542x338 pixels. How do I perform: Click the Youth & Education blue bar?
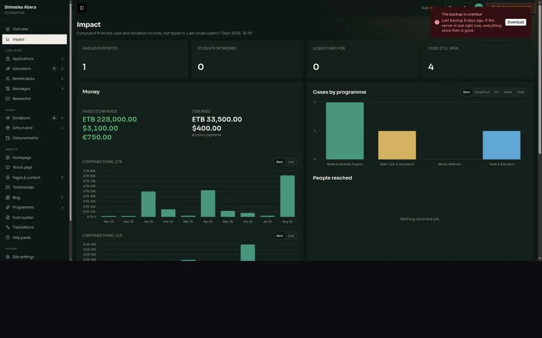pyautogui.click(x=501, y=145)
